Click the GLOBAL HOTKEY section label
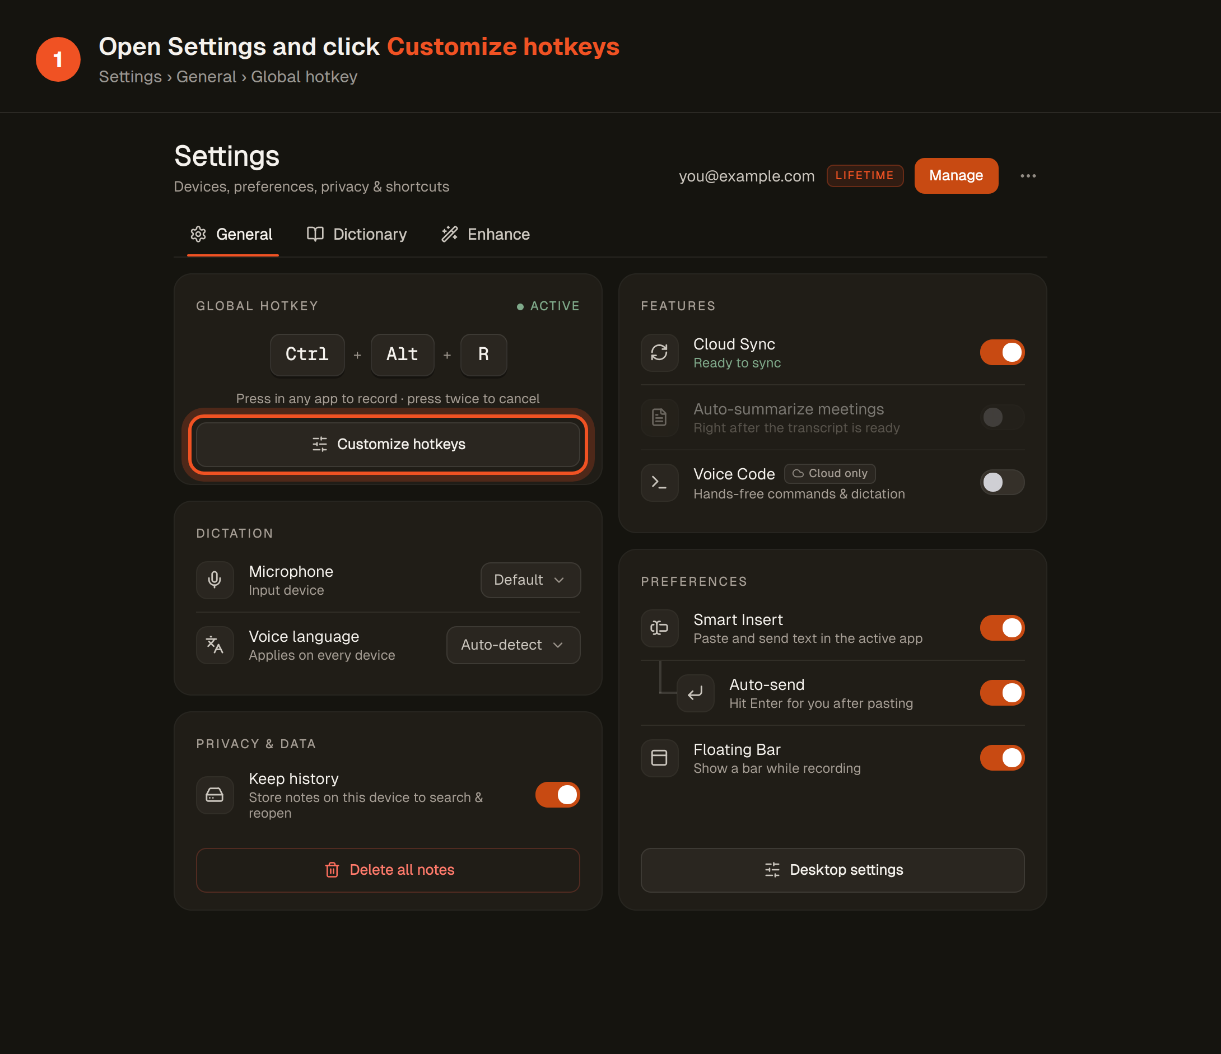The image size is (1221, 1054). [x=258, y=306]
